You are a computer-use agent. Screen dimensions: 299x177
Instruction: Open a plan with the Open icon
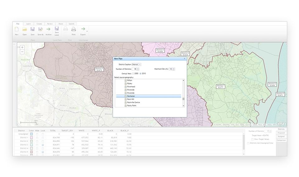[25, 29]
